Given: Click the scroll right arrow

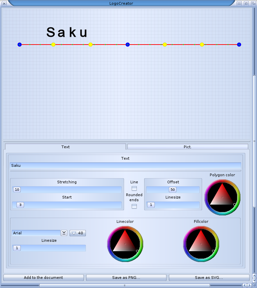Looking at the screenshot, I should click(x=249, y=285).
